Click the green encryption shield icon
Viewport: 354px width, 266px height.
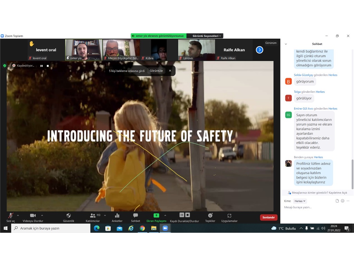point(4,65)
